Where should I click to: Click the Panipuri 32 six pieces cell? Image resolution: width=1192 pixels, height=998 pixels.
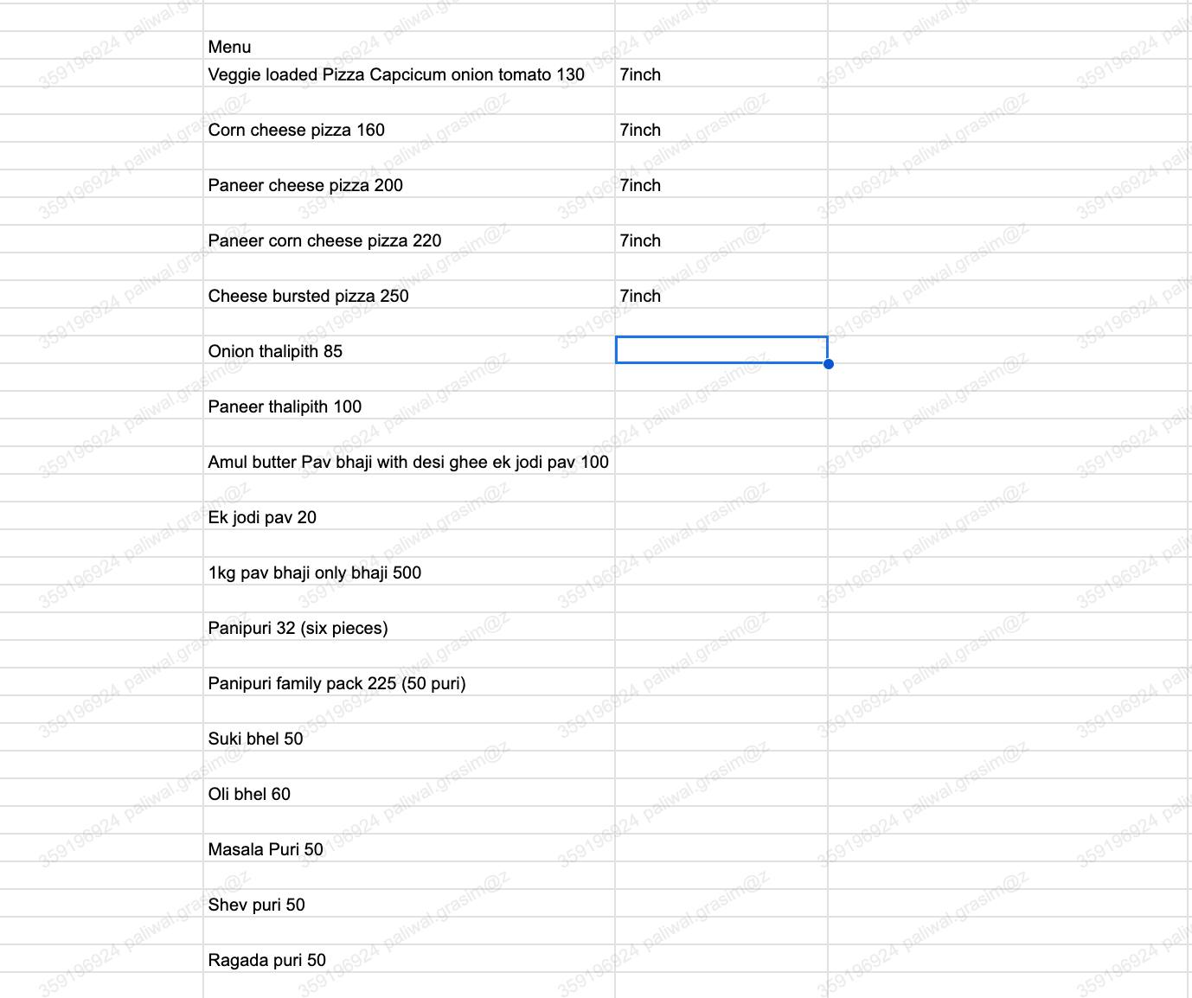coord(409,627)
